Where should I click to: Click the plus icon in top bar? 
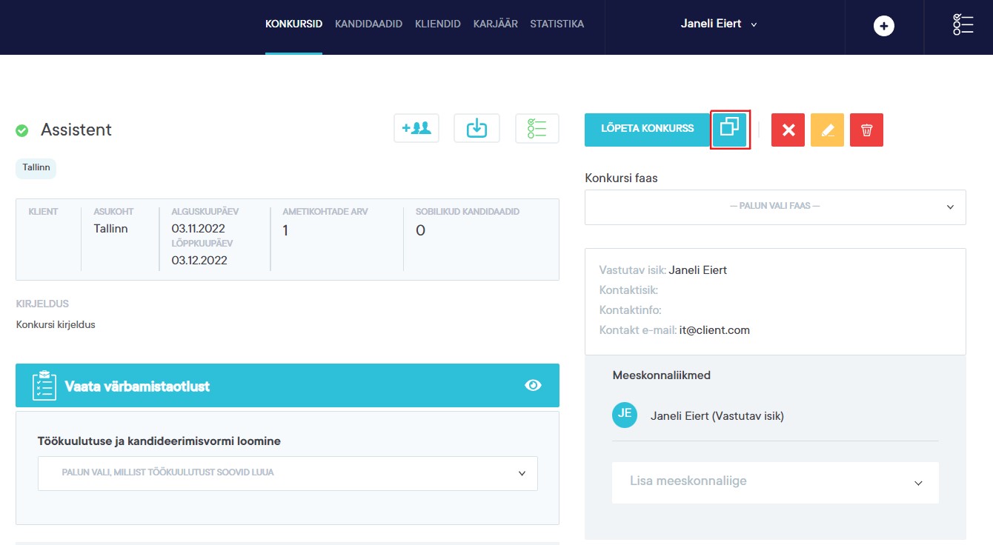click(883, 26)
